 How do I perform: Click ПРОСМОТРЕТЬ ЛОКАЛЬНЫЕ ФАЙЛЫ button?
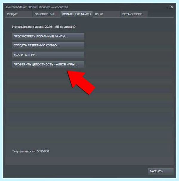pos(48,37)
